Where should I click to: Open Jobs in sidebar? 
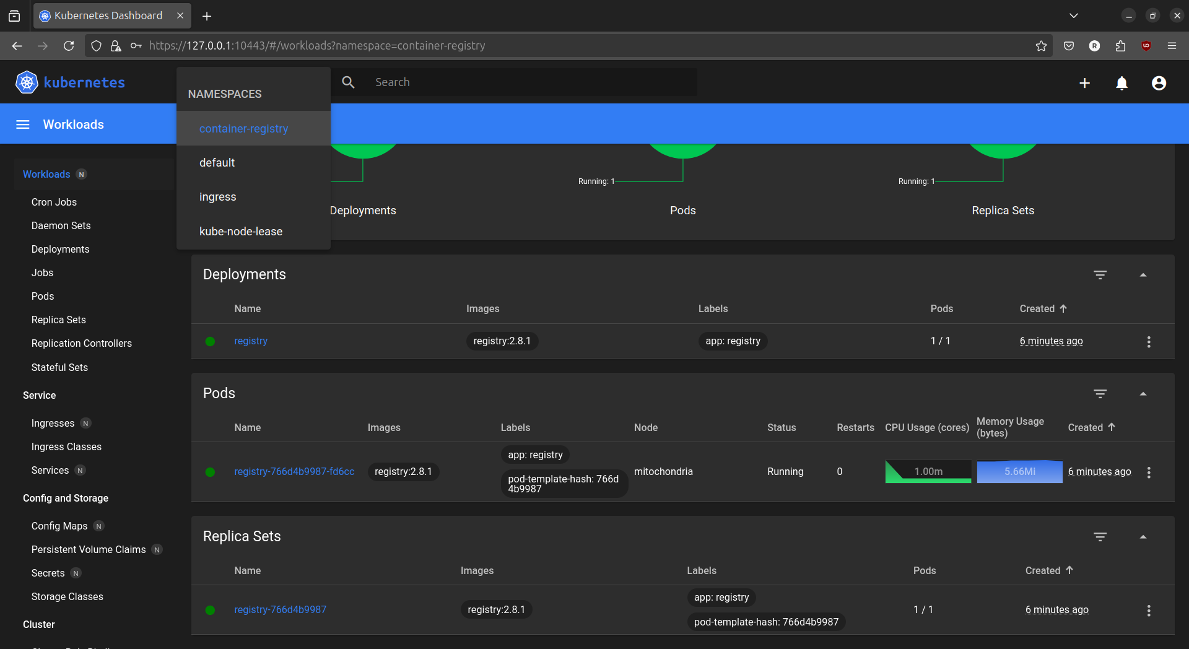coord(42,272)
